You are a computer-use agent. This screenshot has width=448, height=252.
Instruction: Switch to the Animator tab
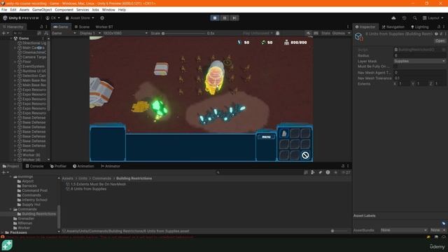(111, 166)
